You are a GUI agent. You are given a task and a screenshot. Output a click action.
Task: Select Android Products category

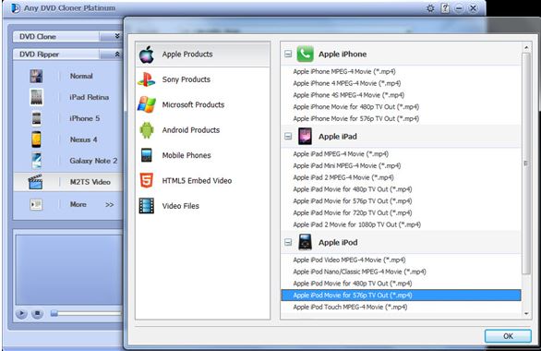click(x=202, y=130)
